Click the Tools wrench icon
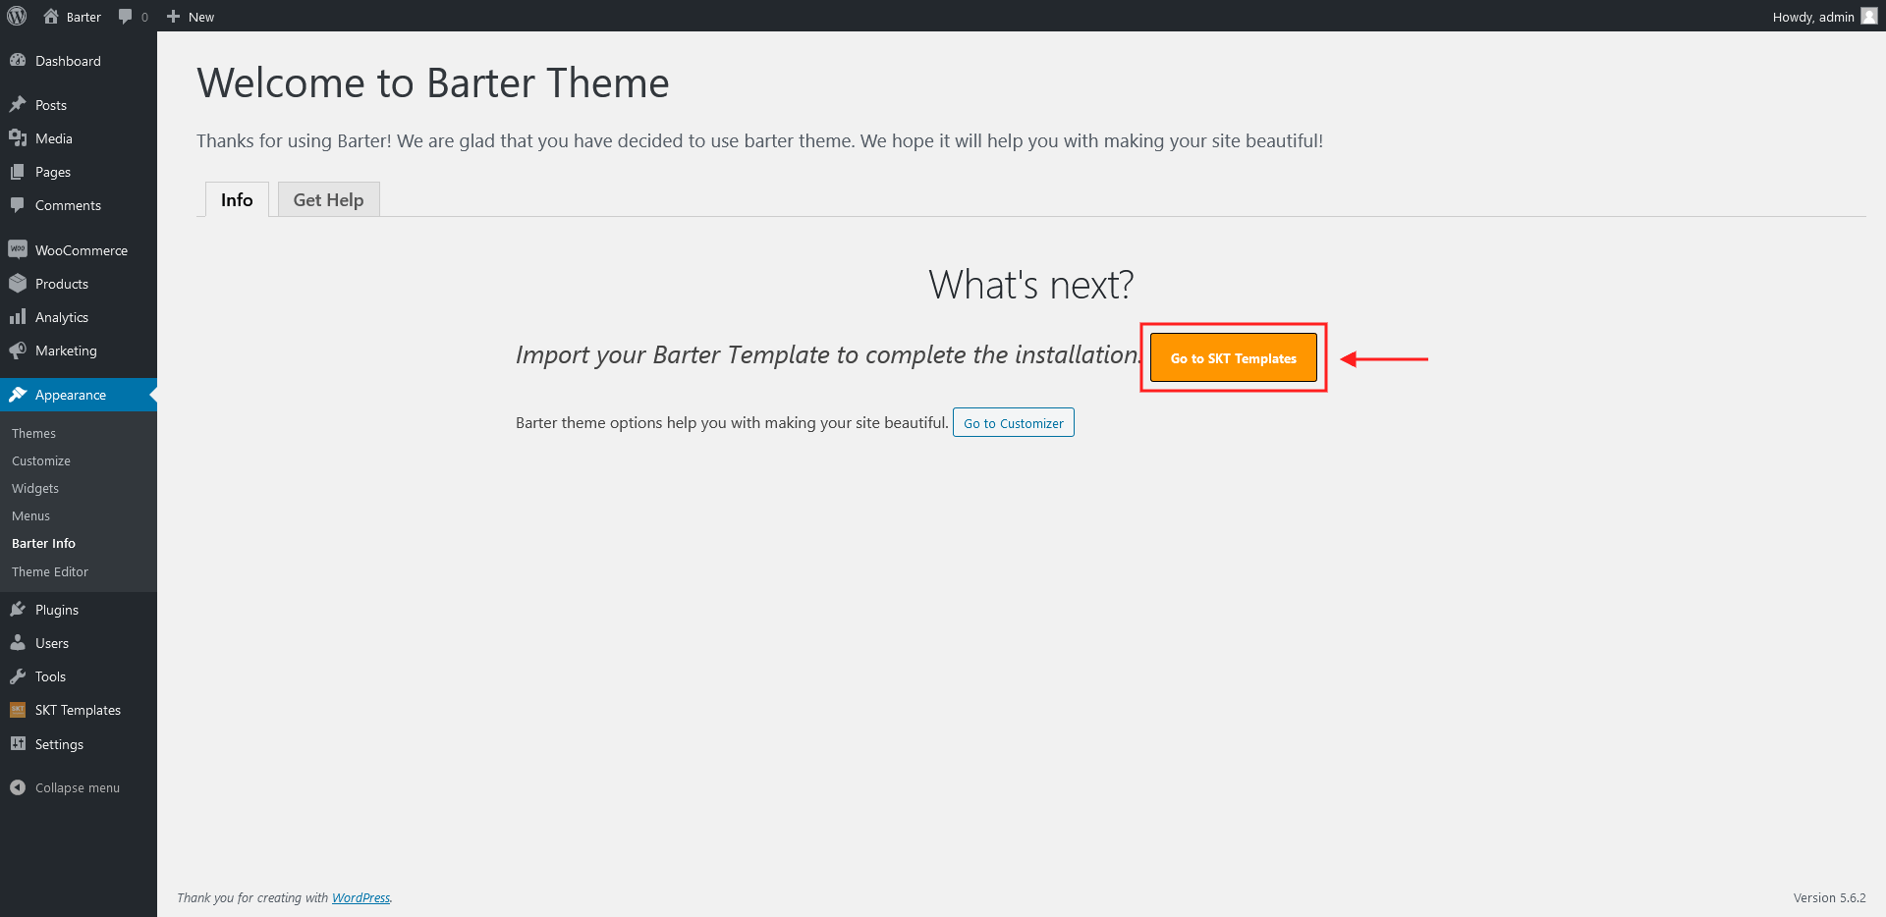1886x917 pixels. tap(18, 675)
